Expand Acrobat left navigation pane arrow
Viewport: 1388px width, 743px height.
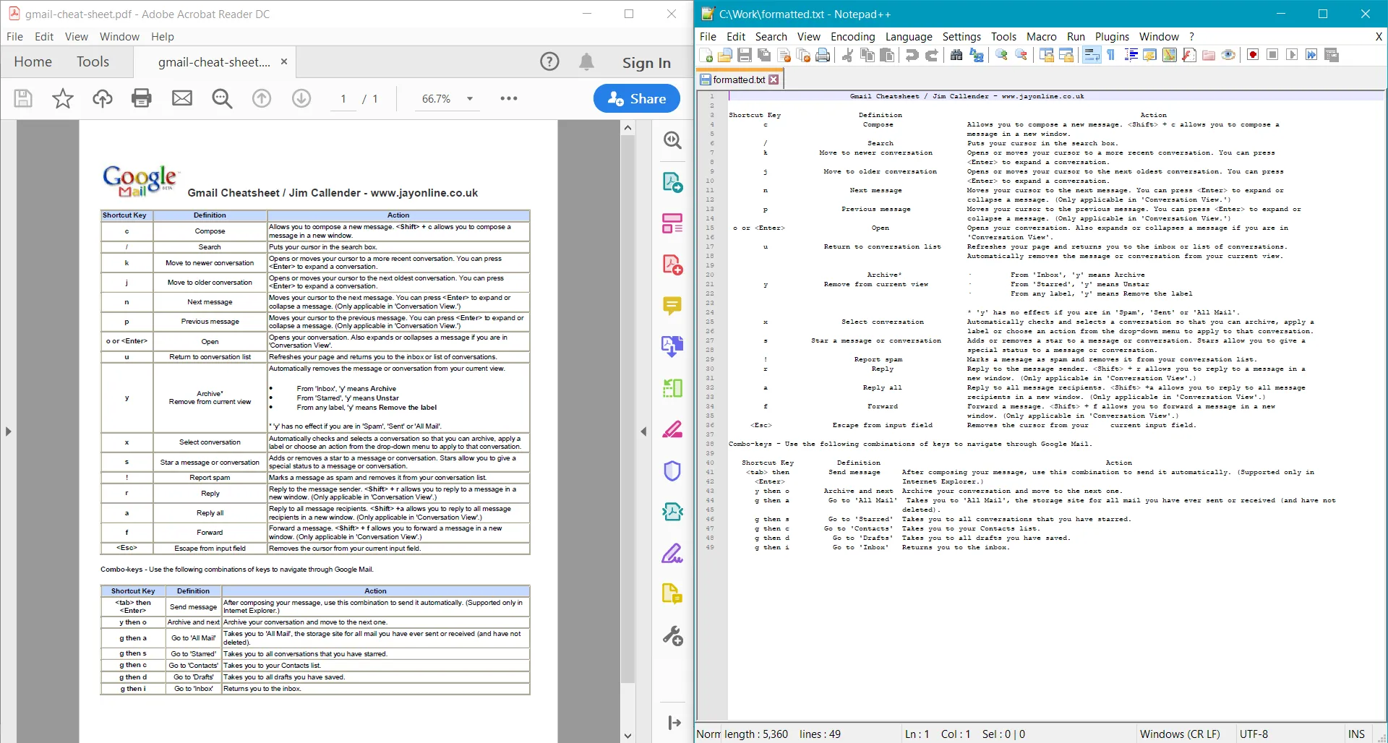coord(8,431)
